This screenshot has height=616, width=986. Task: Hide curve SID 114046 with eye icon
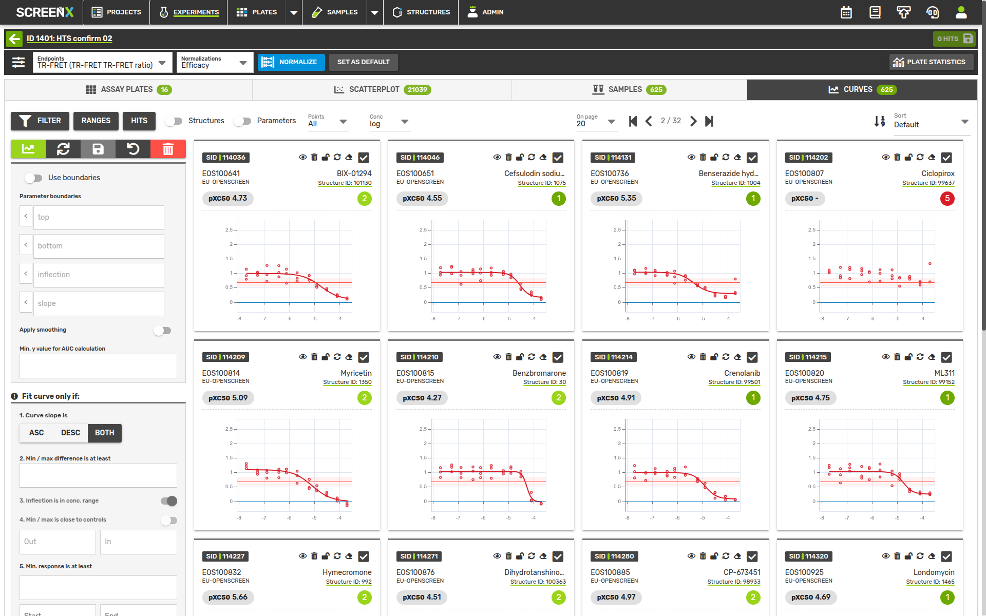point(497,157)
